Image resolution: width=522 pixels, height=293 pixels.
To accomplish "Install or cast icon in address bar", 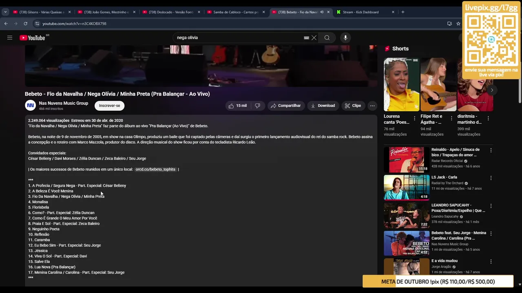I will 449,24.
